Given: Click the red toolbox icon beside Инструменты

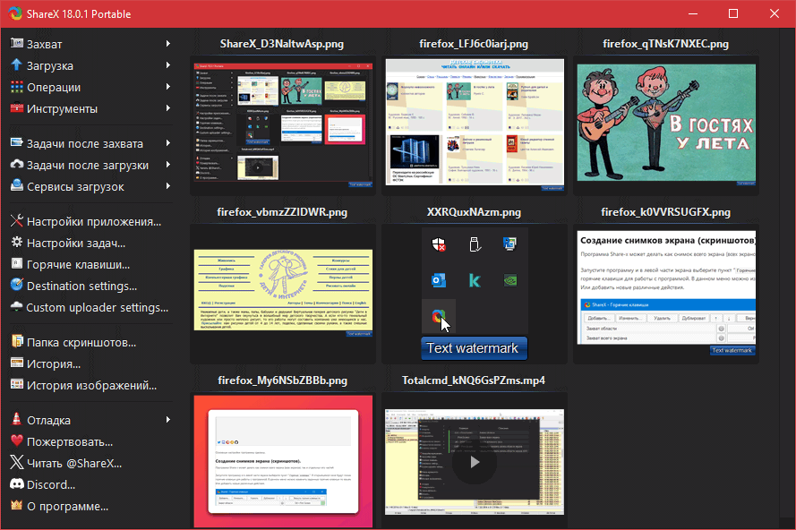Looking at the screenshot, I should [x=16, y=108].
